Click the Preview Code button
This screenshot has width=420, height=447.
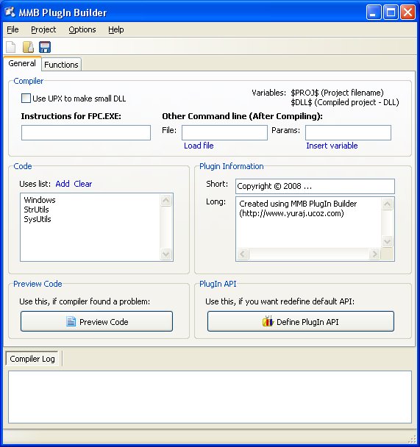click(x=96, y=321)
